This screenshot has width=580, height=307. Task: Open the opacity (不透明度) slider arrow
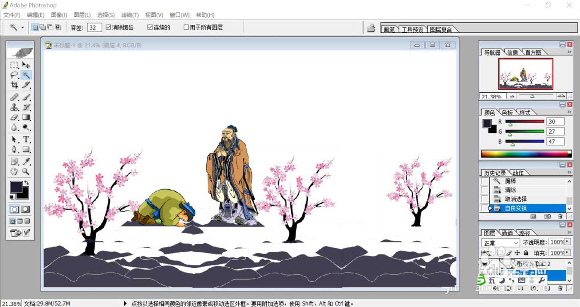tap(568, 242)
